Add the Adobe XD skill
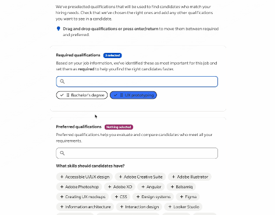Screen dimensions: 275x215 click(120, 187)
